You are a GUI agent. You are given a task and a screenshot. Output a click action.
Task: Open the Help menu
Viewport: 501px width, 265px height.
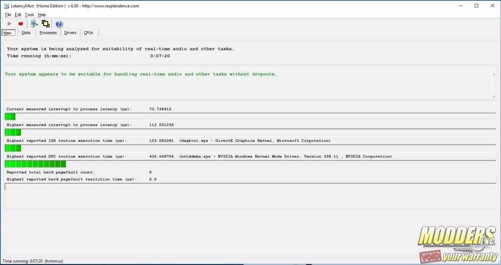(42, 15)
